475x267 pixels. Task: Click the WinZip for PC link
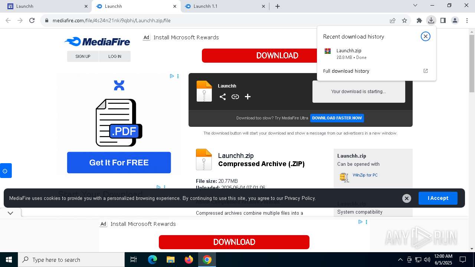365,175
